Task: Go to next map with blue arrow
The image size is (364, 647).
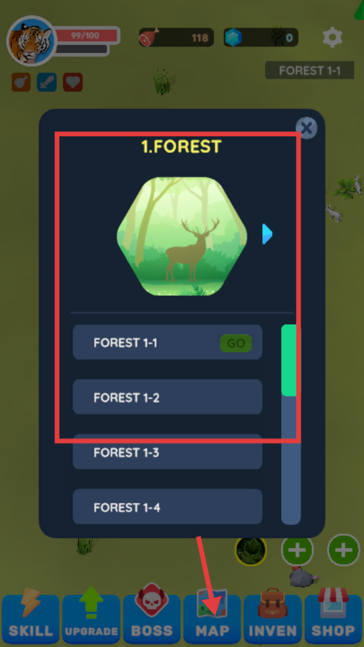Action: [267, 234]
